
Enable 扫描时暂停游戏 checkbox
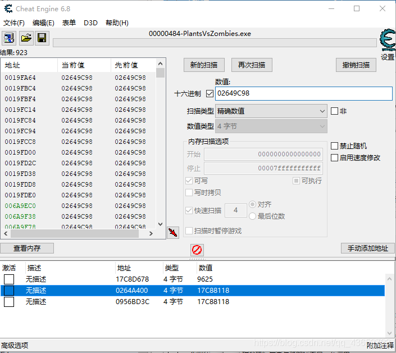coord(189,230)
